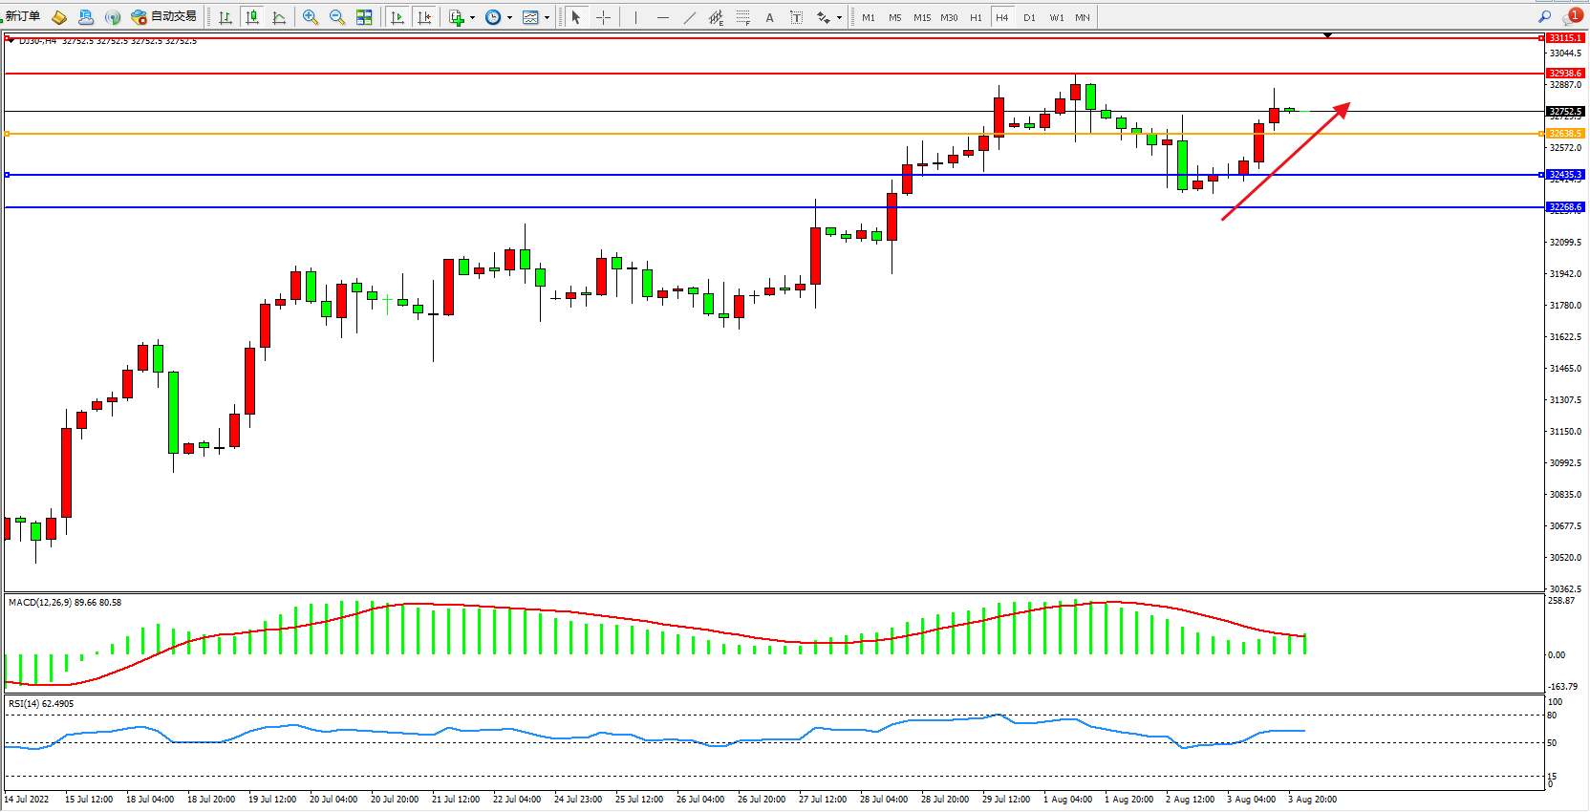Open the templates dropdown arrow

[x=547, y=17]
